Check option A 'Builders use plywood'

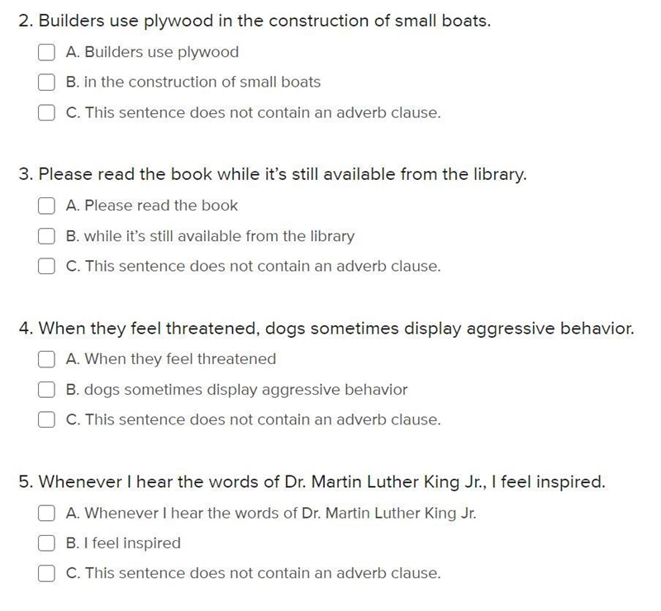46,52
